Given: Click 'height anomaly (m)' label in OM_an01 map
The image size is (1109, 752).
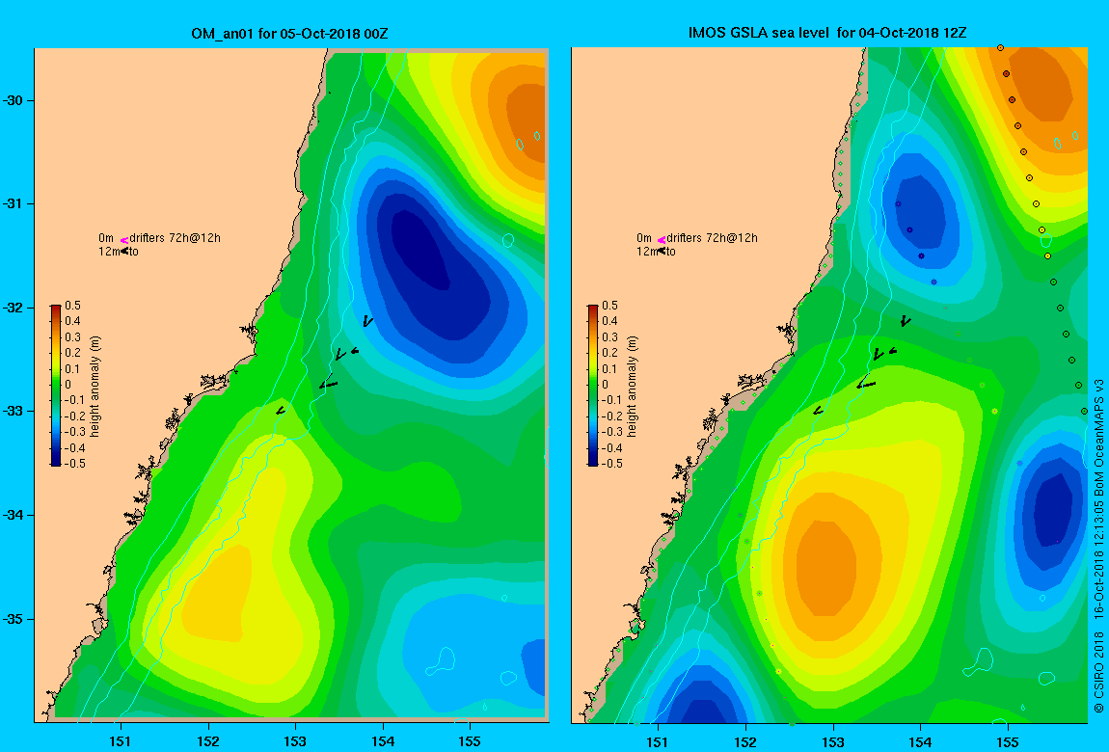Looking at the screenshot, I should coord(95,386).
